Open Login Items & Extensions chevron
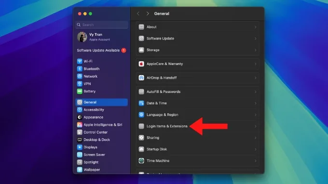The height and width of the screenshot is (184, 328). (x=256, y=126)
